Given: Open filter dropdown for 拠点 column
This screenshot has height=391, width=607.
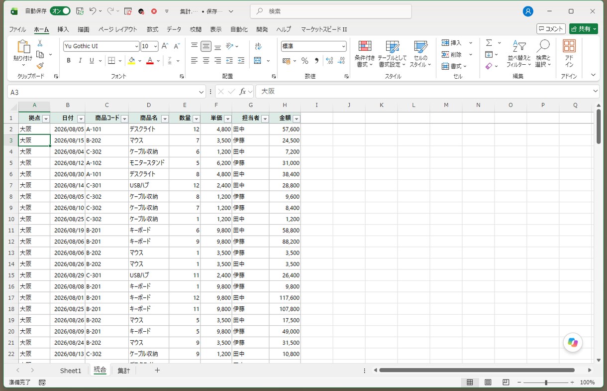Looking at the screenshot, I should pos(46,119).
